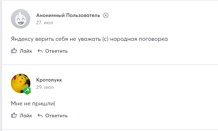Click the reply arrow icon under anonymous comment

coord(40,51)
